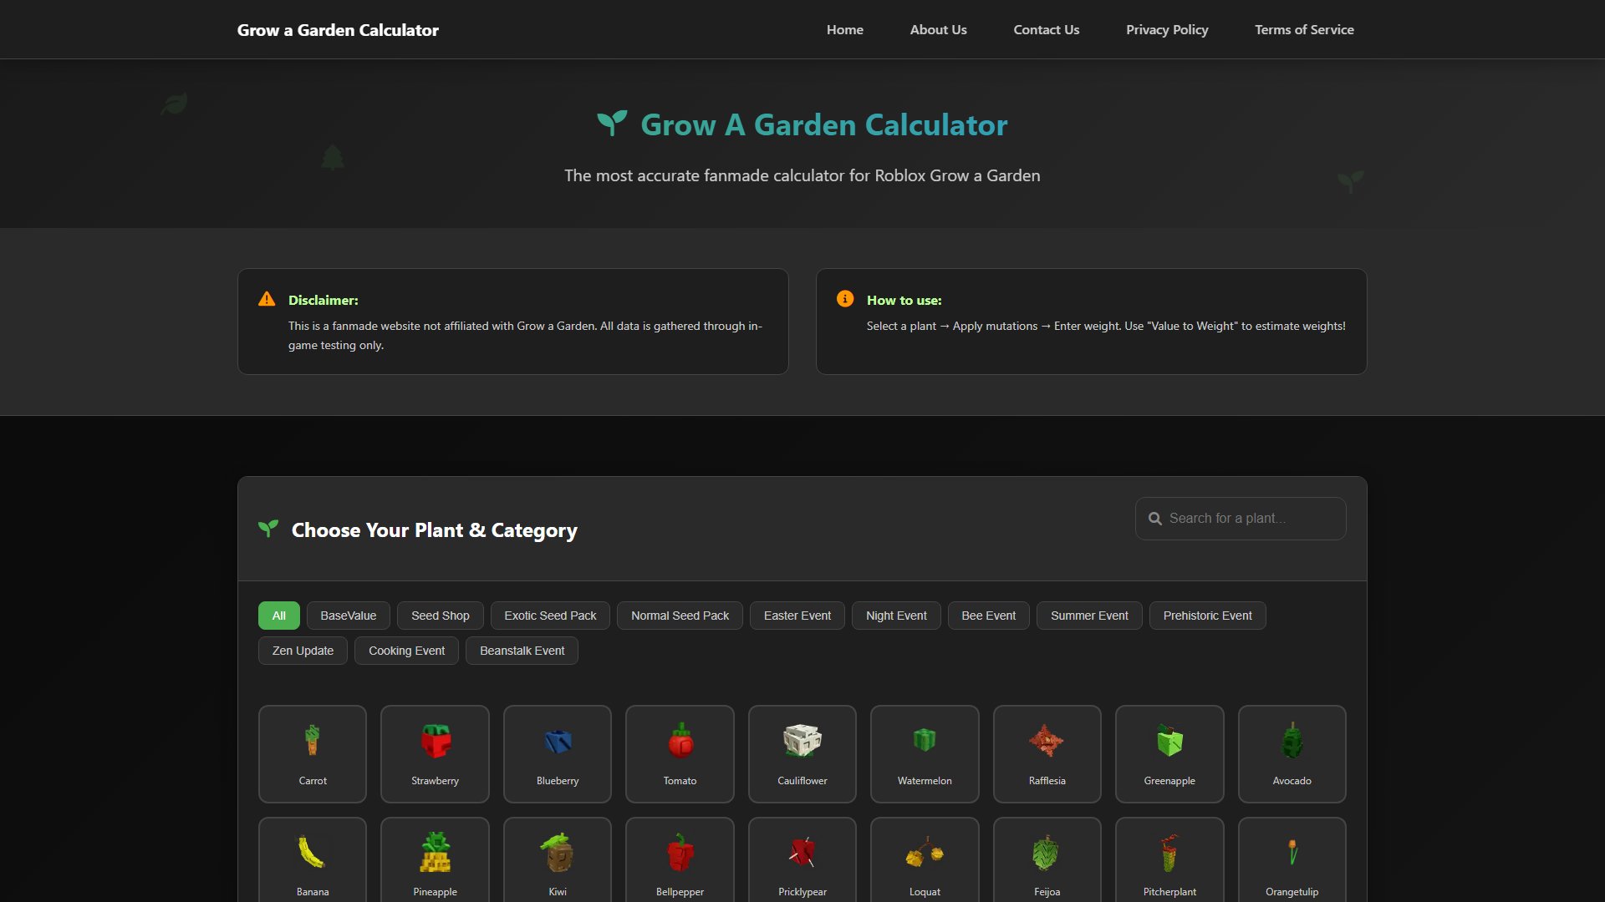
Task: Pick the Feijoa plant icon
Action: 1047,853
